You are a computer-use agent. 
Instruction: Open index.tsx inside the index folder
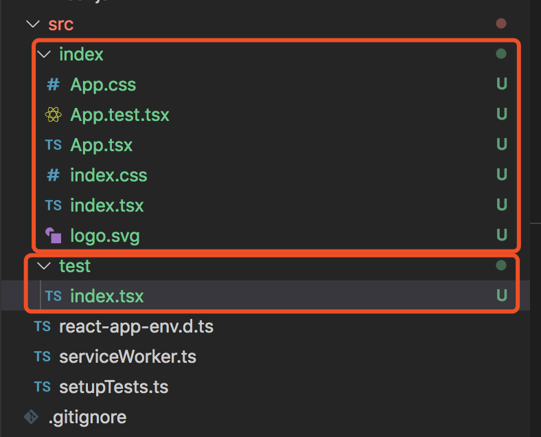click(106, 205)
